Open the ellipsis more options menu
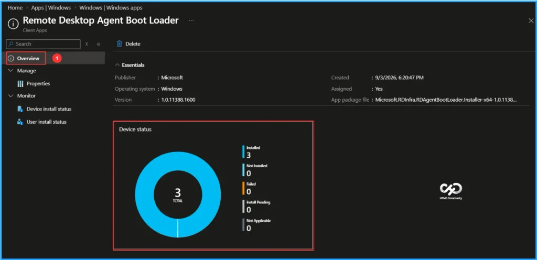537x260 pixels. (191, 20)
